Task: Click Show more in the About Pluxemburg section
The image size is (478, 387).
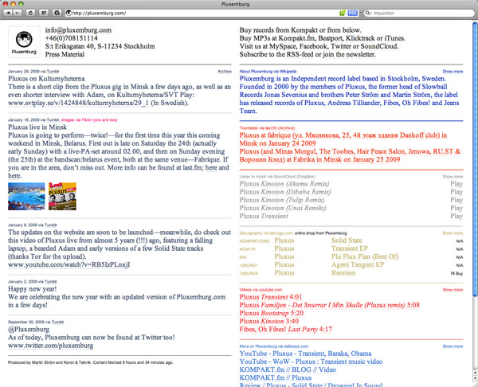Action: [x=453, y=72]
